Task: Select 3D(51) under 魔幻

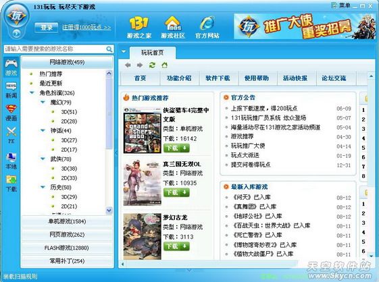Action: 69,112
